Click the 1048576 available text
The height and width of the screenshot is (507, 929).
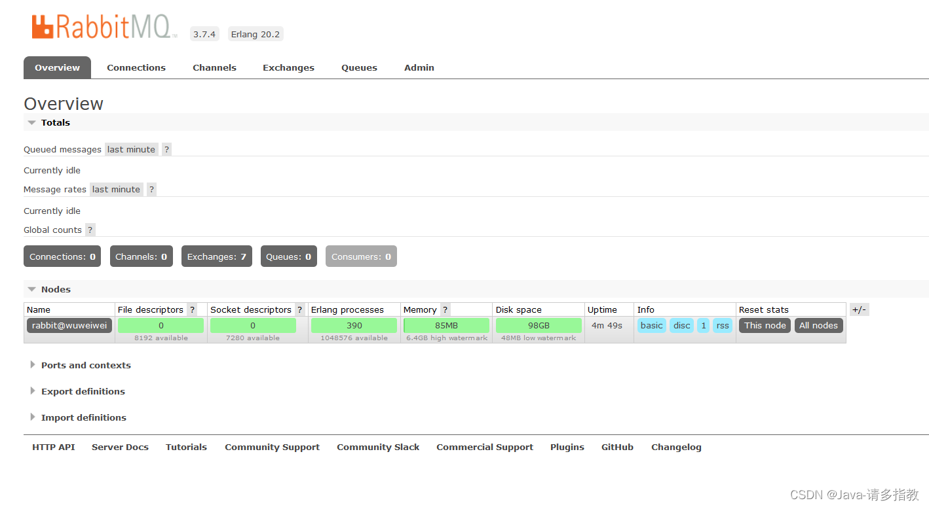pos(354,338)
